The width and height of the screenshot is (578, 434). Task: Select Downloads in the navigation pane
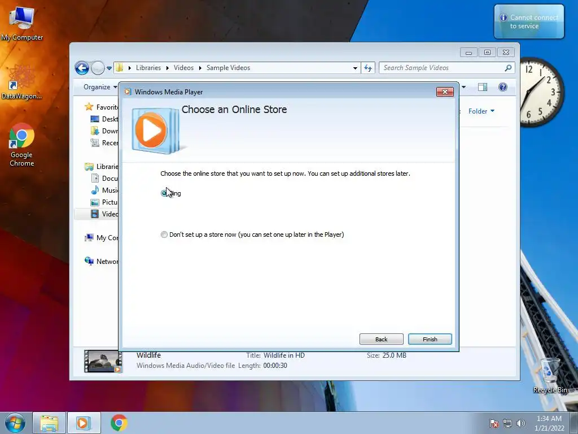104,131
